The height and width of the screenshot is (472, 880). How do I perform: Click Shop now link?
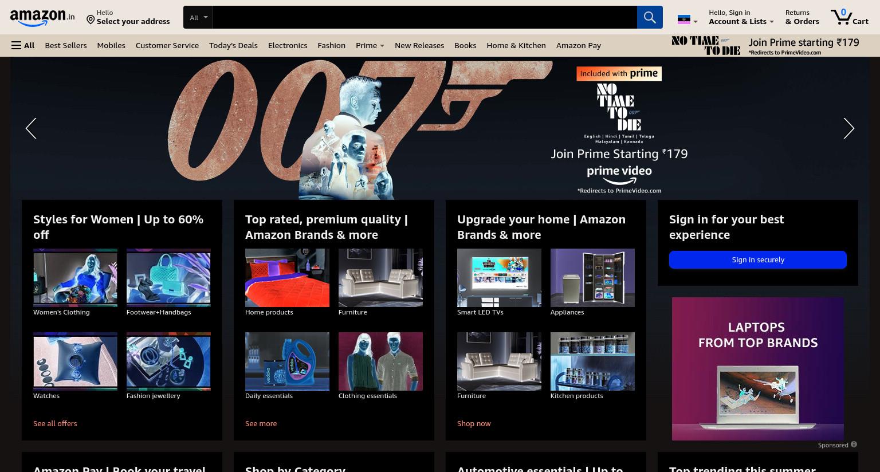[x=474, y=423]
